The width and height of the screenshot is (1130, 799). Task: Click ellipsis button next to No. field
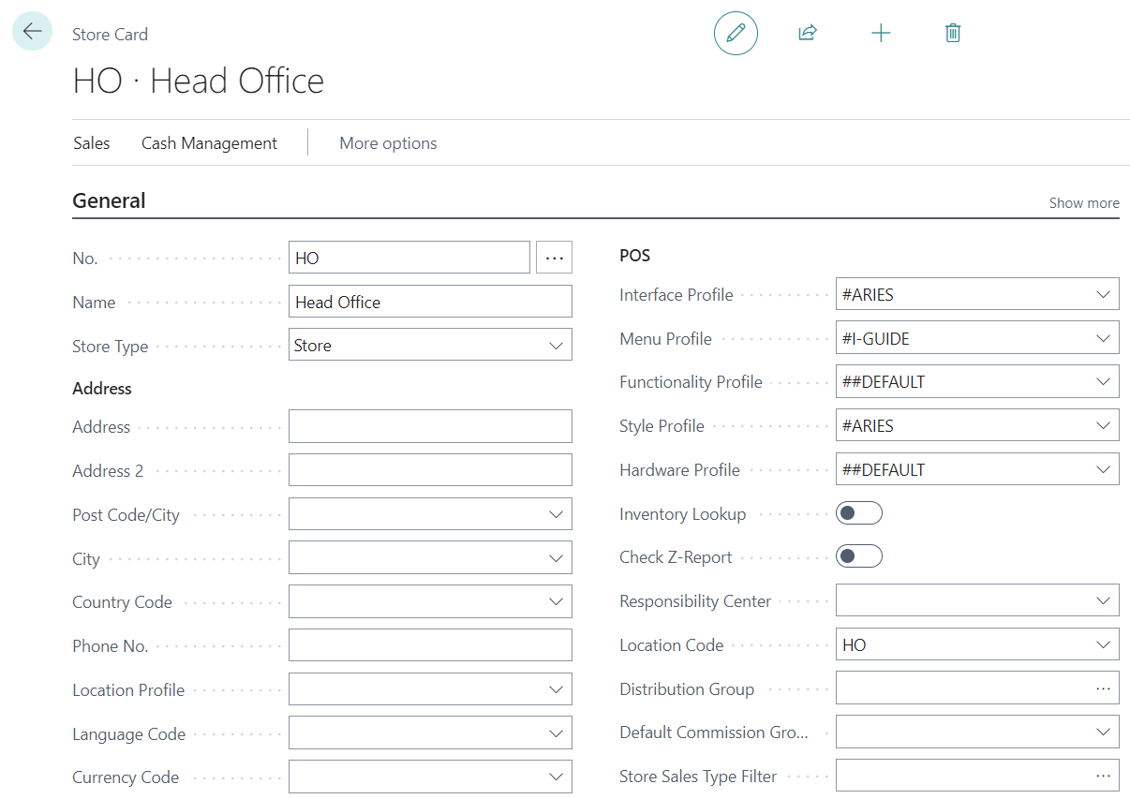554,258
